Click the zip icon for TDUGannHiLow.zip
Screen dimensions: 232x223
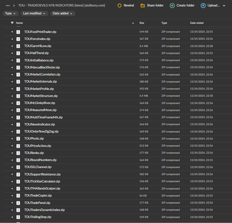click(18, 46)
